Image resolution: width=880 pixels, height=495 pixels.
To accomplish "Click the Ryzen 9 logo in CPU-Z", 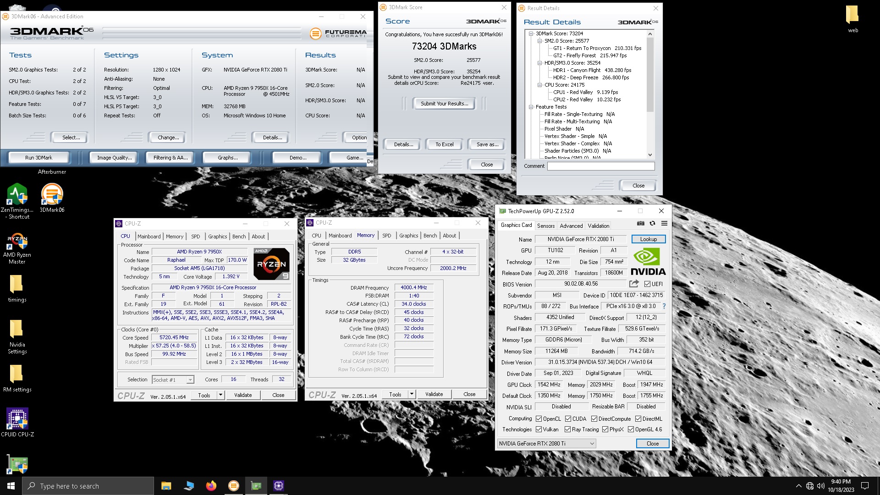I will (x=271, y=264).
